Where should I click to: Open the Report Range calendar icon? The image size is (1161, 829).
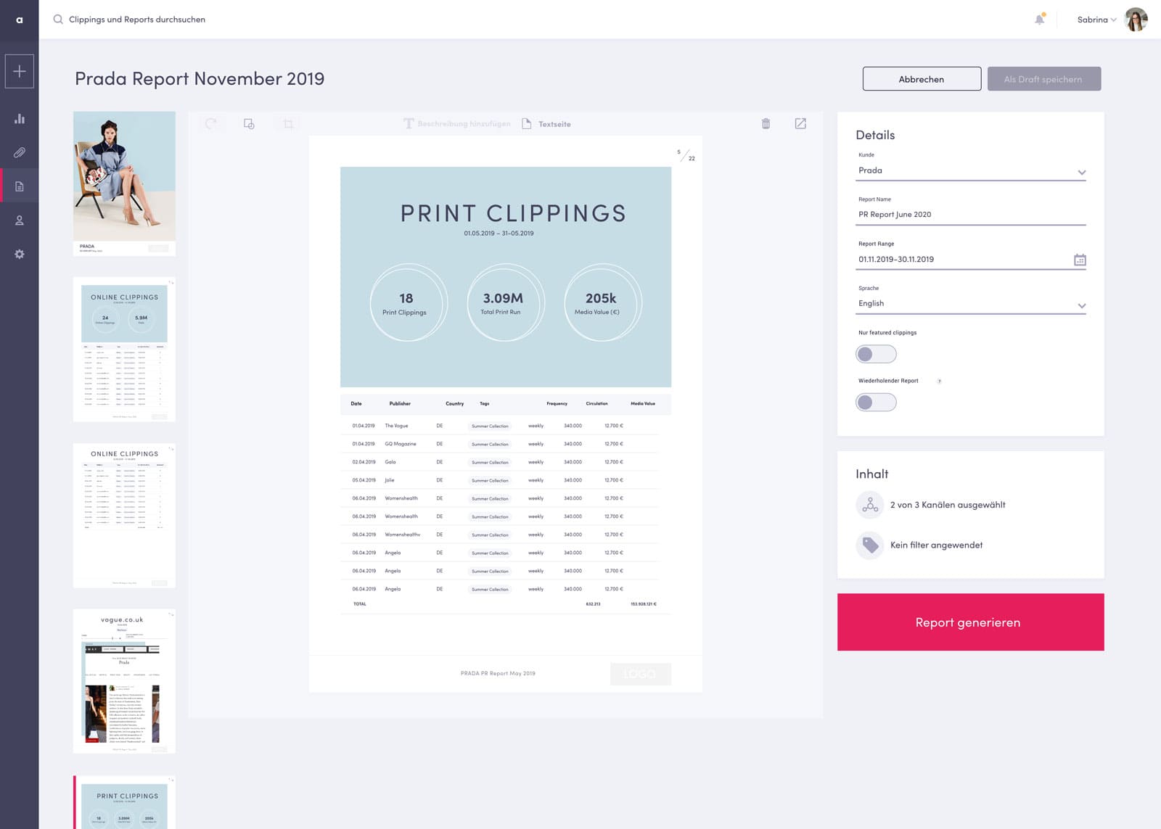pyautogui.click(x=1080, y=260)
